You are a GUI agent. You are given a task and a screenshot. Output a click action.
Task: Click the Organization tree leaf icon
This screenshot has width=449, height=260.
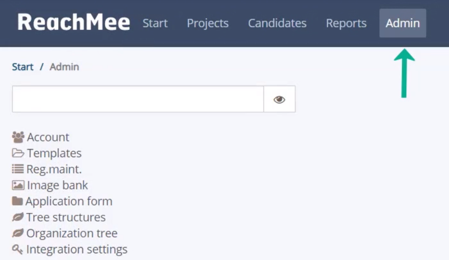[18, 233]
